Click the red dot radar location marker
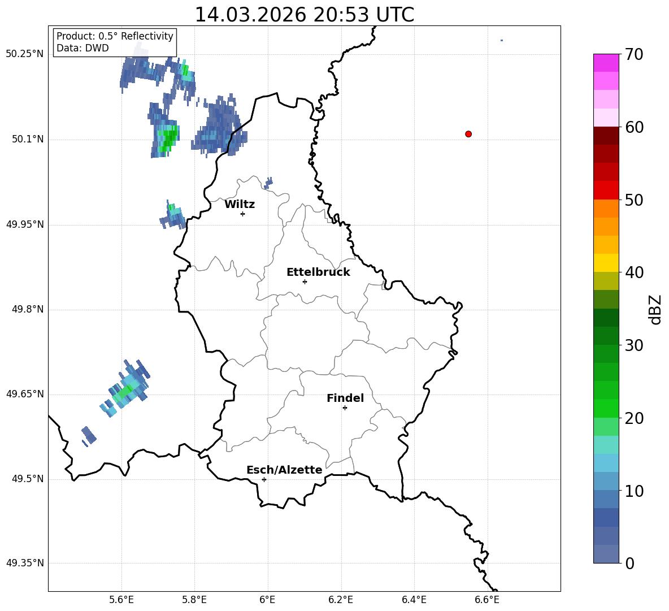The width and height of the screenshot is (669, 611). pos(468,134)
